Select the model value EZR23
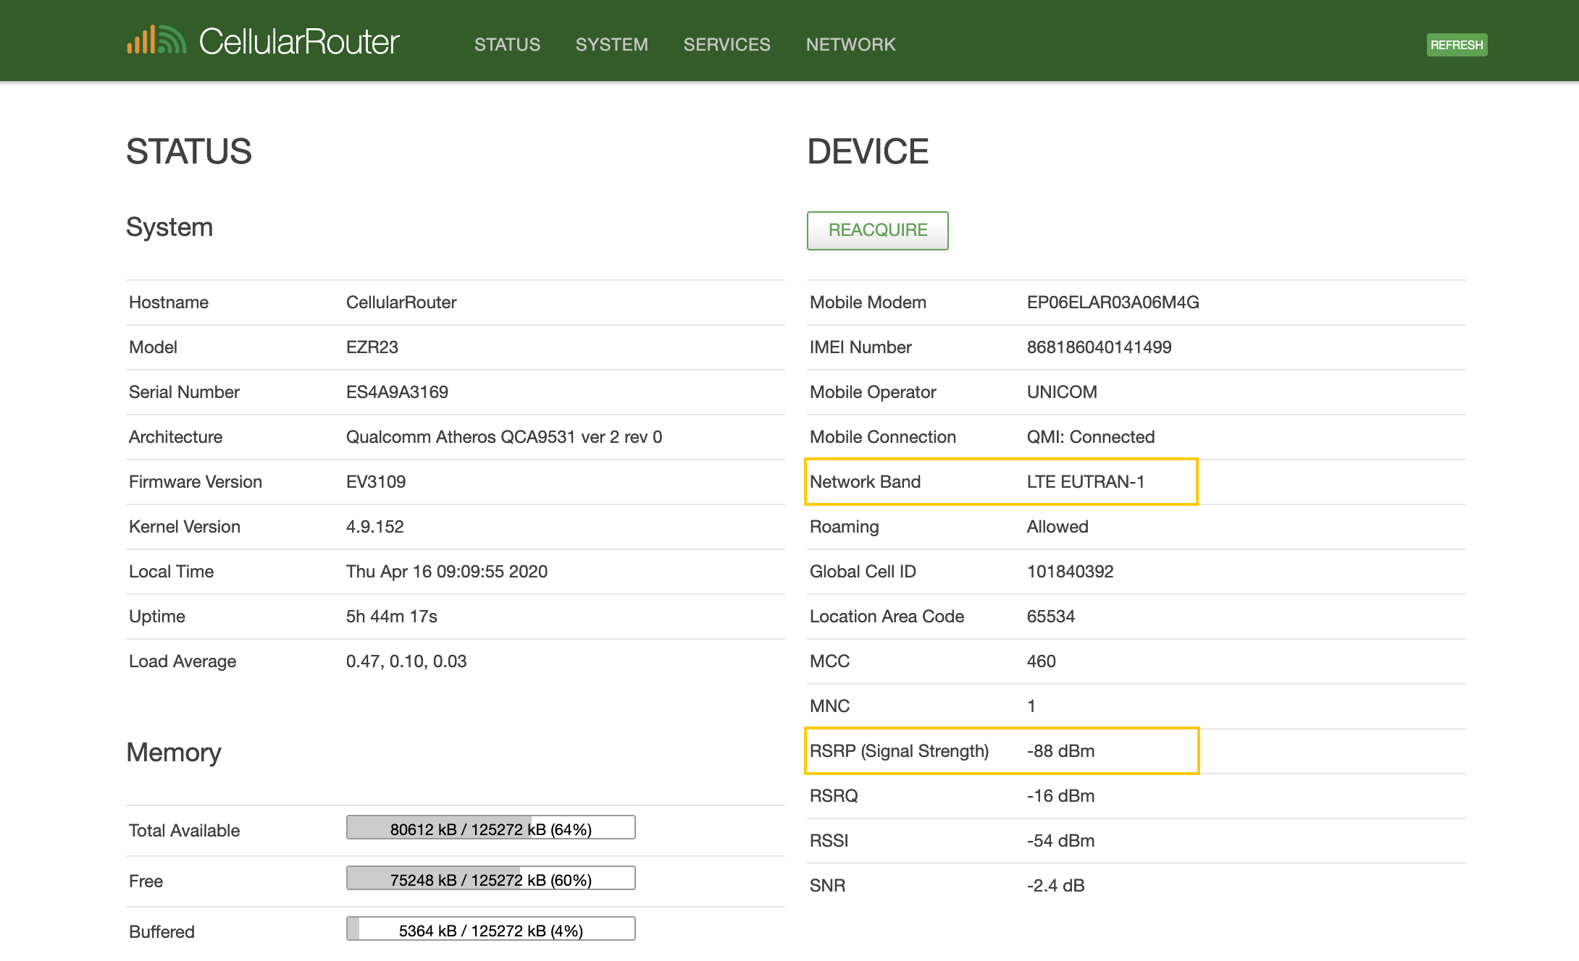 [x=372, y=347]
